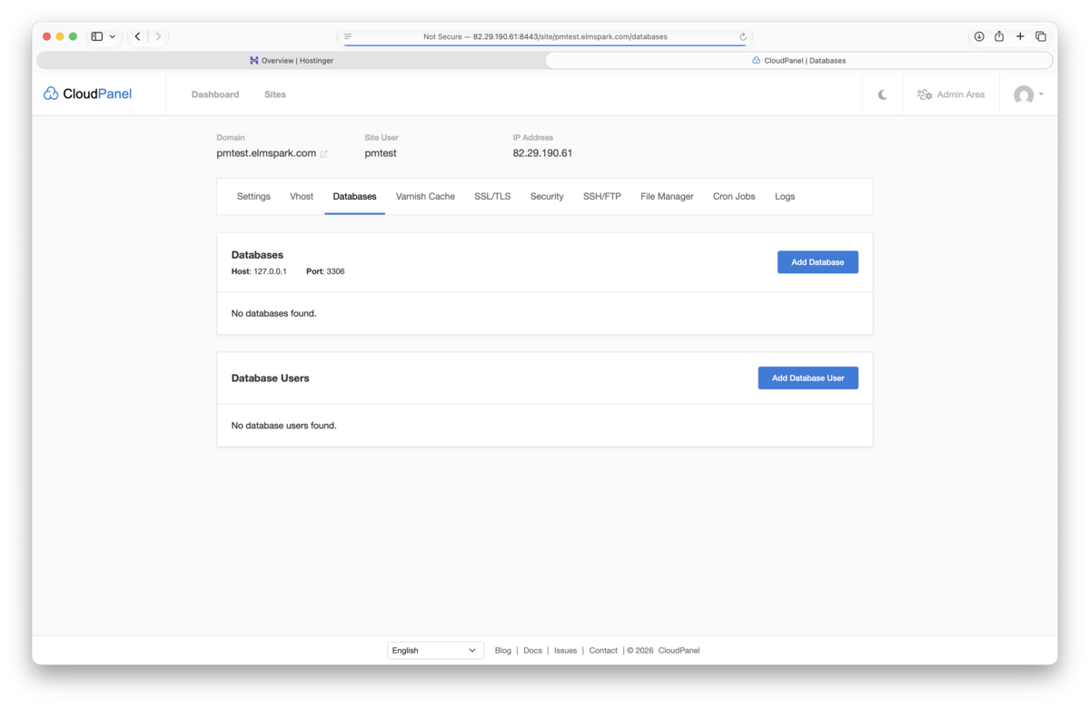Open the English language dropdown
Screen dimensions: 1090x707
click(435, 651)
